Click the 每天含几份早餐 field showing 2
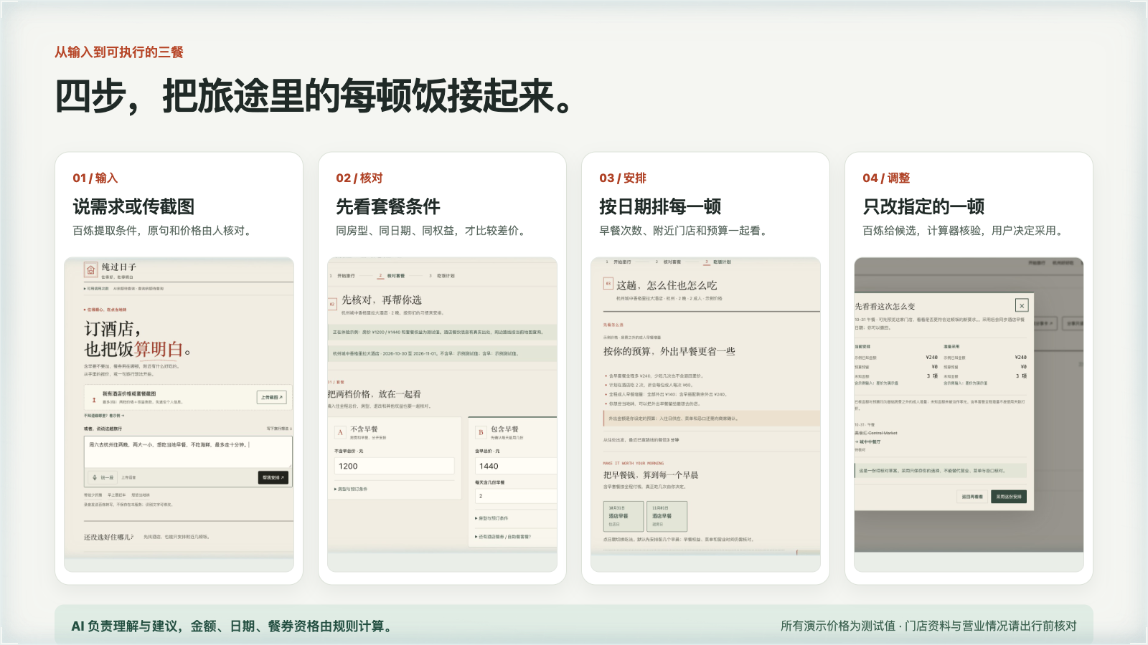The height and width of the screenshot is (645, 1148). pyautogui.click(x=516, y=496)
